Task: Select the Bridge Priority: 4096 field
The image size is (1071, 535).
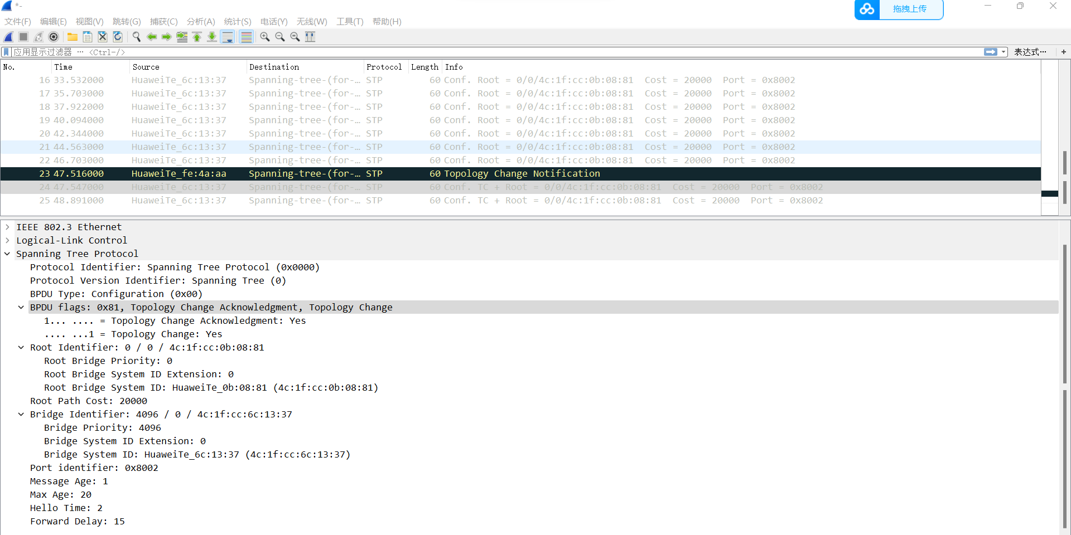Action: click(103, 427)
